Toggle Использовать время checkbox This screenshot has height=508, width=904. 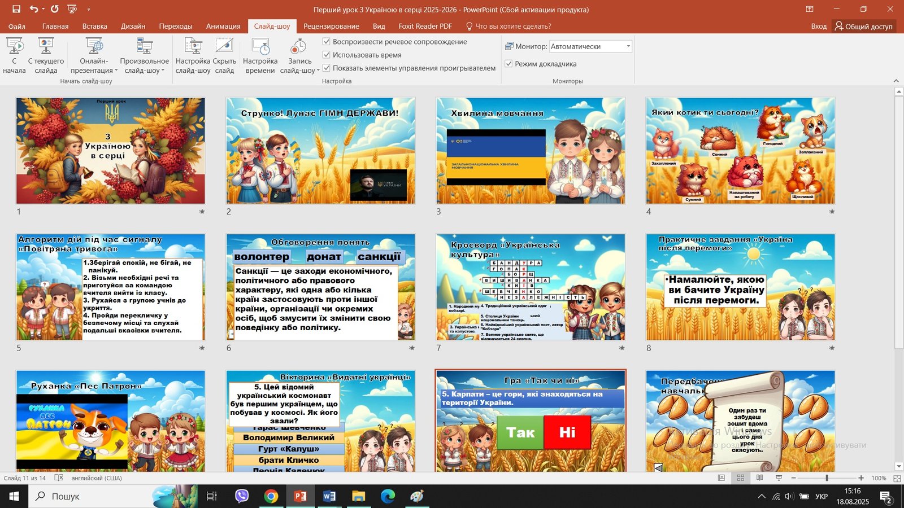pyautogui.click(x=326, y=55)
